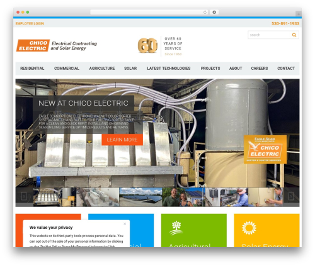Viewport: 315px width, 266px height.
Task: Open the Careers page
Action: click(260, 69)
